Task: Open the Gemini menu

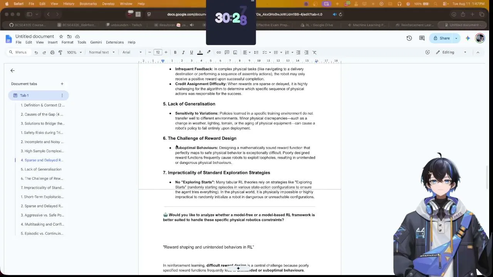Action: pos(96,42)
